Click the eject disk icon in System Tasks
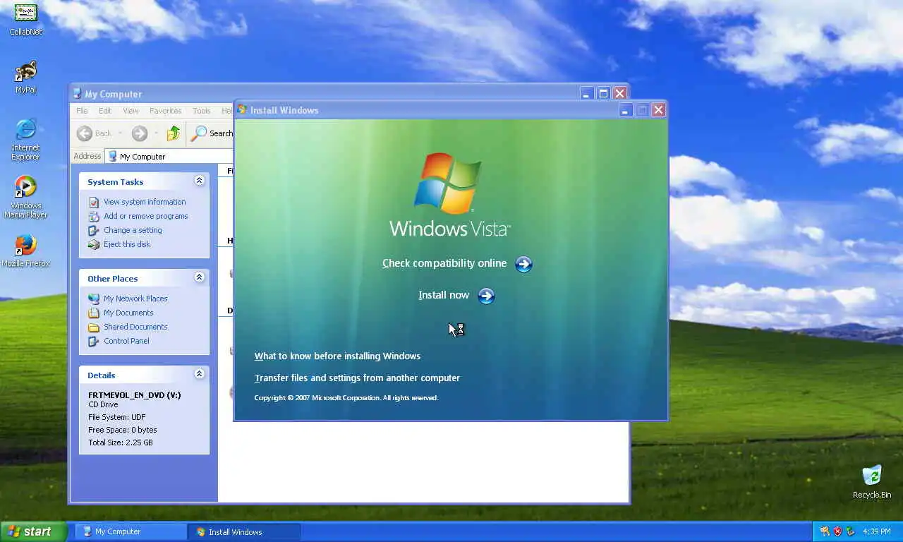Screen dimensions: 903x542 pos(94,244)
